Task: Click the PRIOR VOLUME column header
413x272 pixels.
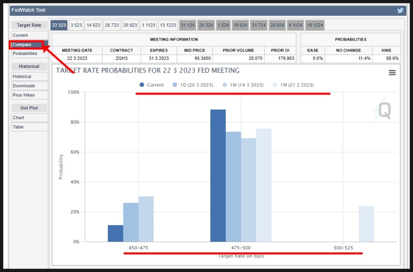Action: (x=239, y=50)
